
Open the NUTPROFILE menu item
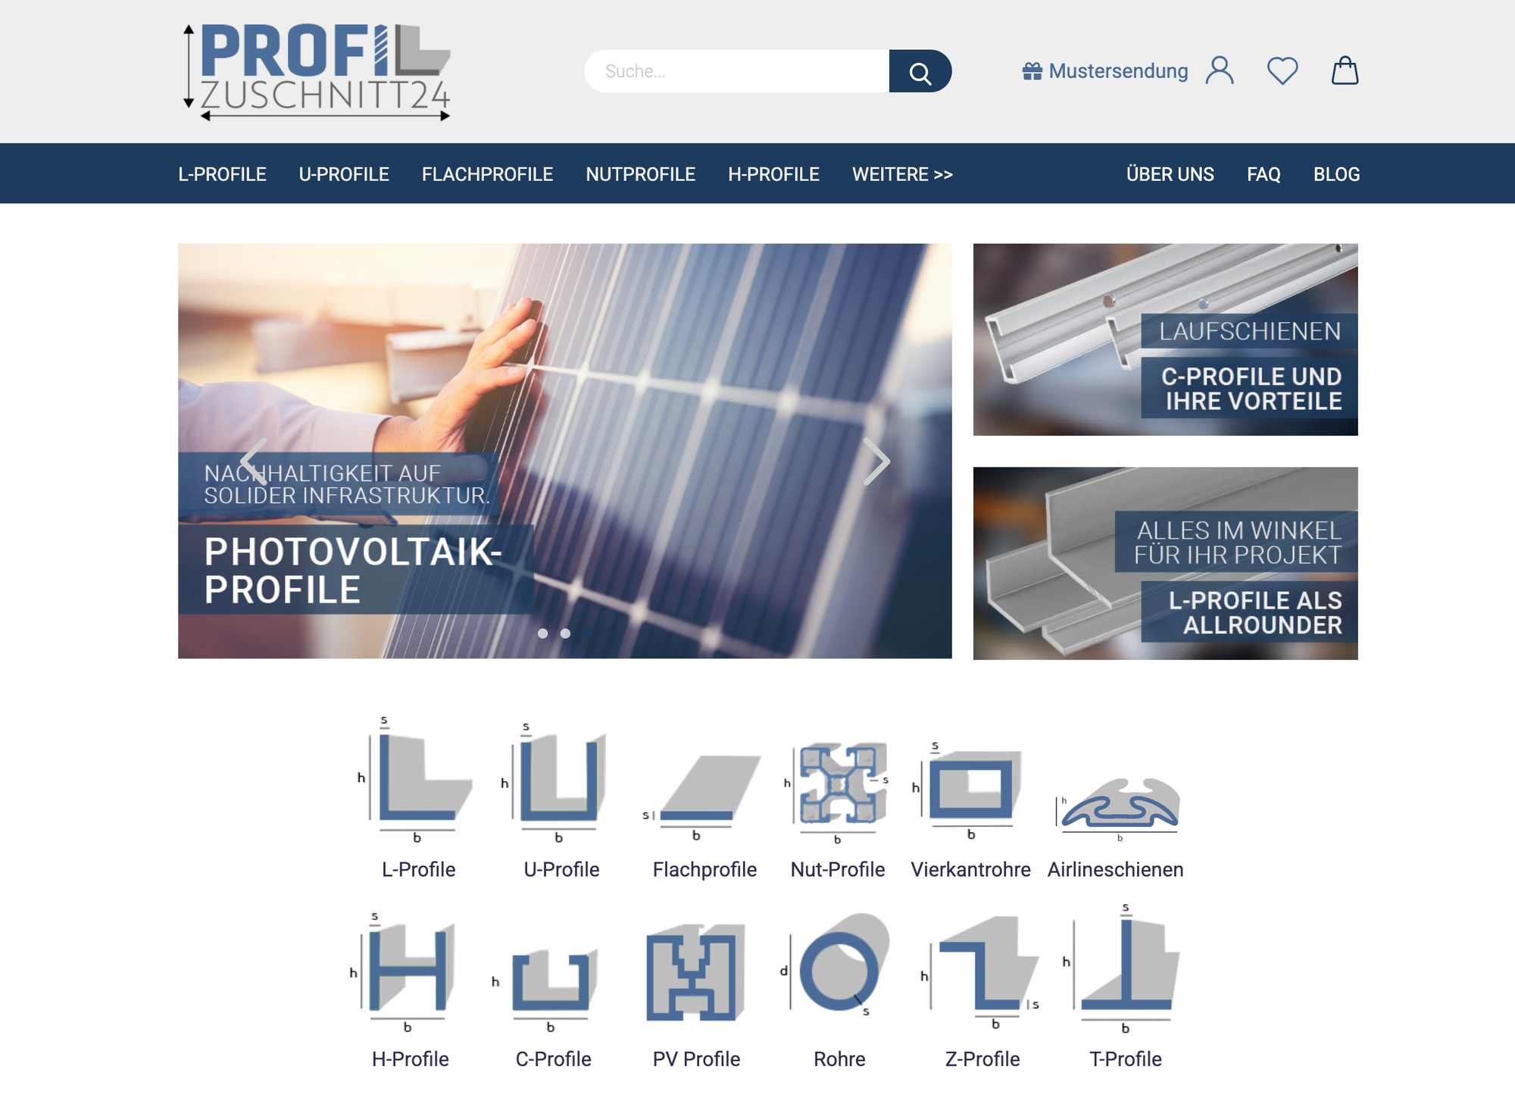click(x=640, y=174)
